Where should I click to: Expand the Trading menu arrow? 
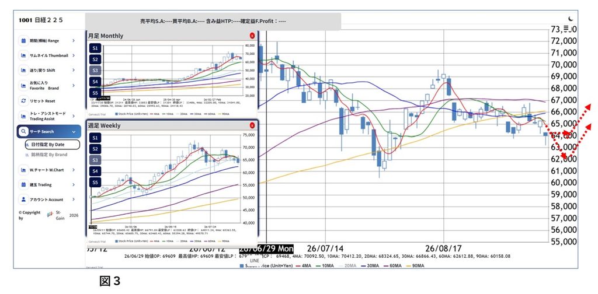pyautogui.click(x=74, y=185)
